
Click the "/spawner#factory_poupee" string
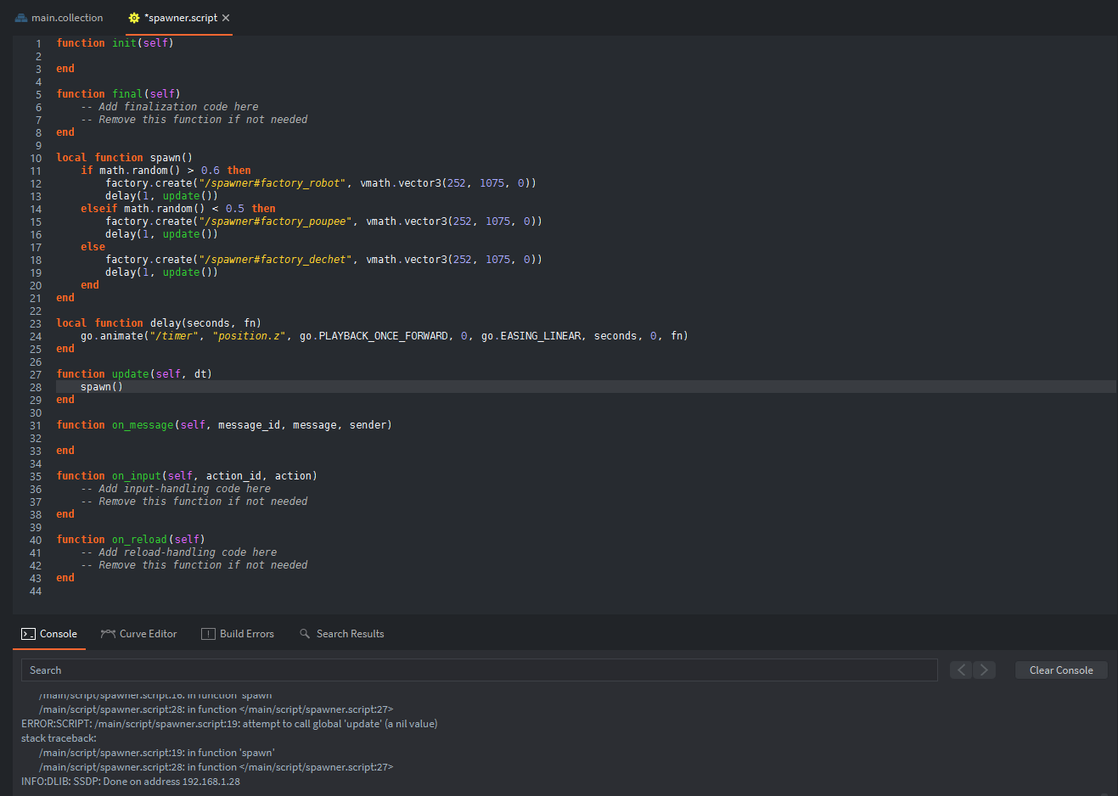click(x=275, y=221)
